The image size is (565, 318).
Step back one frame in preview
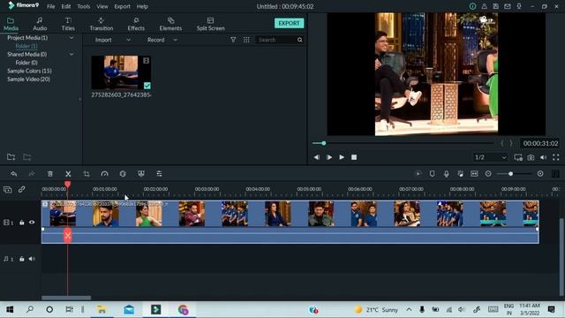click(316, 157)
